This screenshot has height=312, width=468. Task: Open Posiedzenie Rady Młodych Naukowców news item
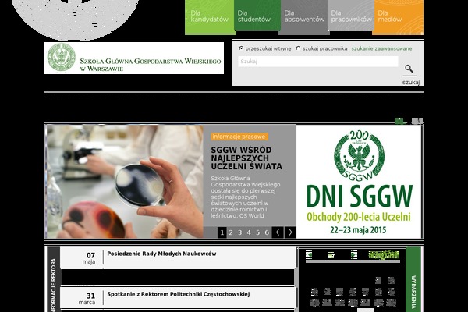[161, 253]
